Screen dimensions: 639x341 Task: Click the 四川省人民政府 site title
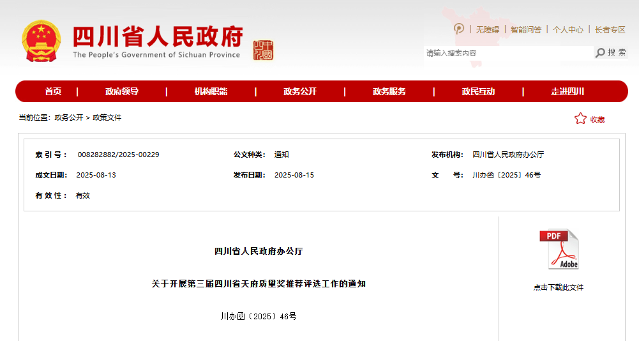click(158, 36)
